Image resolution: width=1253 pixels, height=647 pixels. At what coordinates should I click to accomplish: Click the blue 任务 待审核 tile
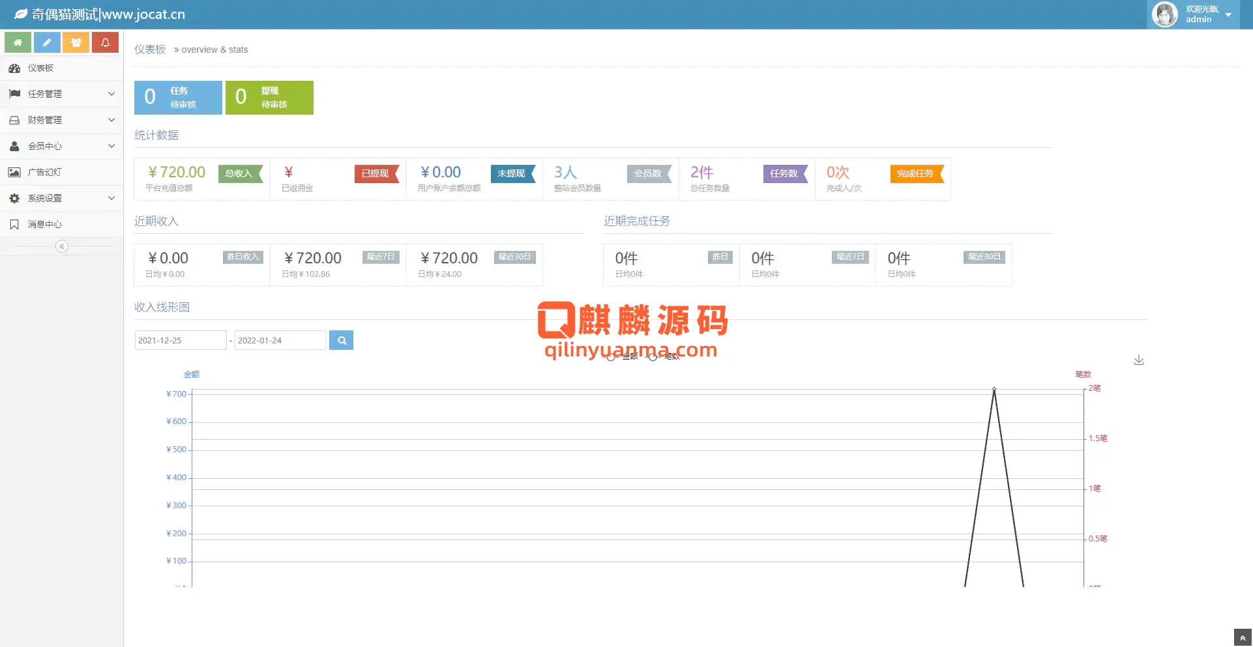click(x=178, y=98)
